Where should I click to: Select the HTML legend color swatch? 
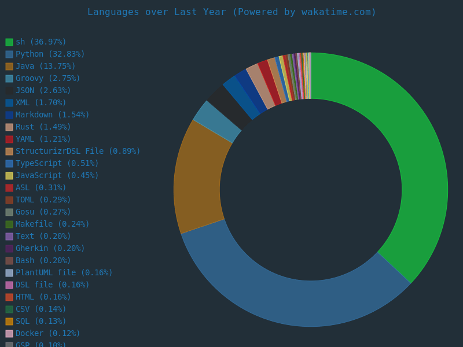click(9, 297)
